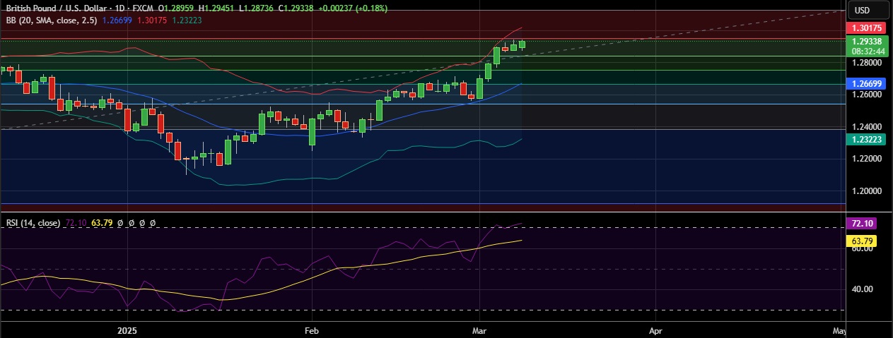Click the Mar label on the time axis
Screen dimensions: 893x338
[480, 330]
